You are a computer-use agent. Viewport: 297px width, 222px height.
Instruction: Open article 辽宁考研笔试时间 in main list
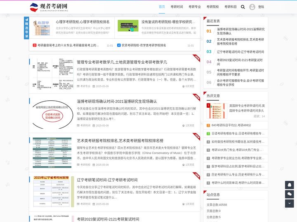[x=107, y=180]
